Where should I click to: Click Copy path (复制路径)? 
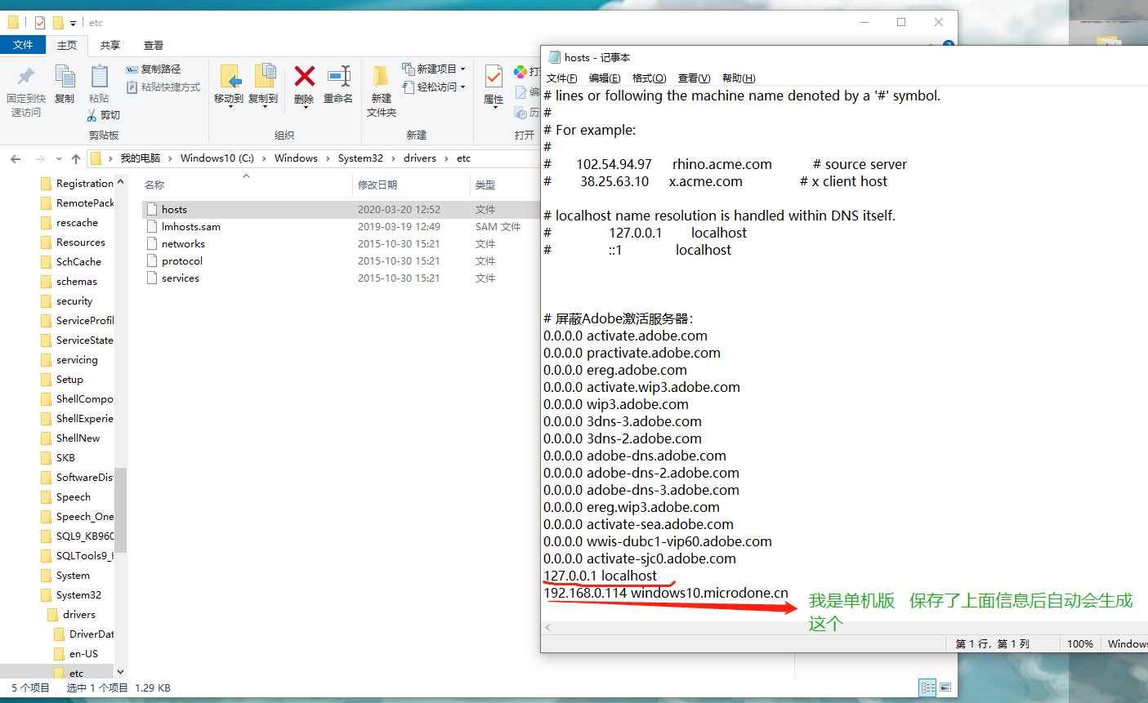[154, 69]
